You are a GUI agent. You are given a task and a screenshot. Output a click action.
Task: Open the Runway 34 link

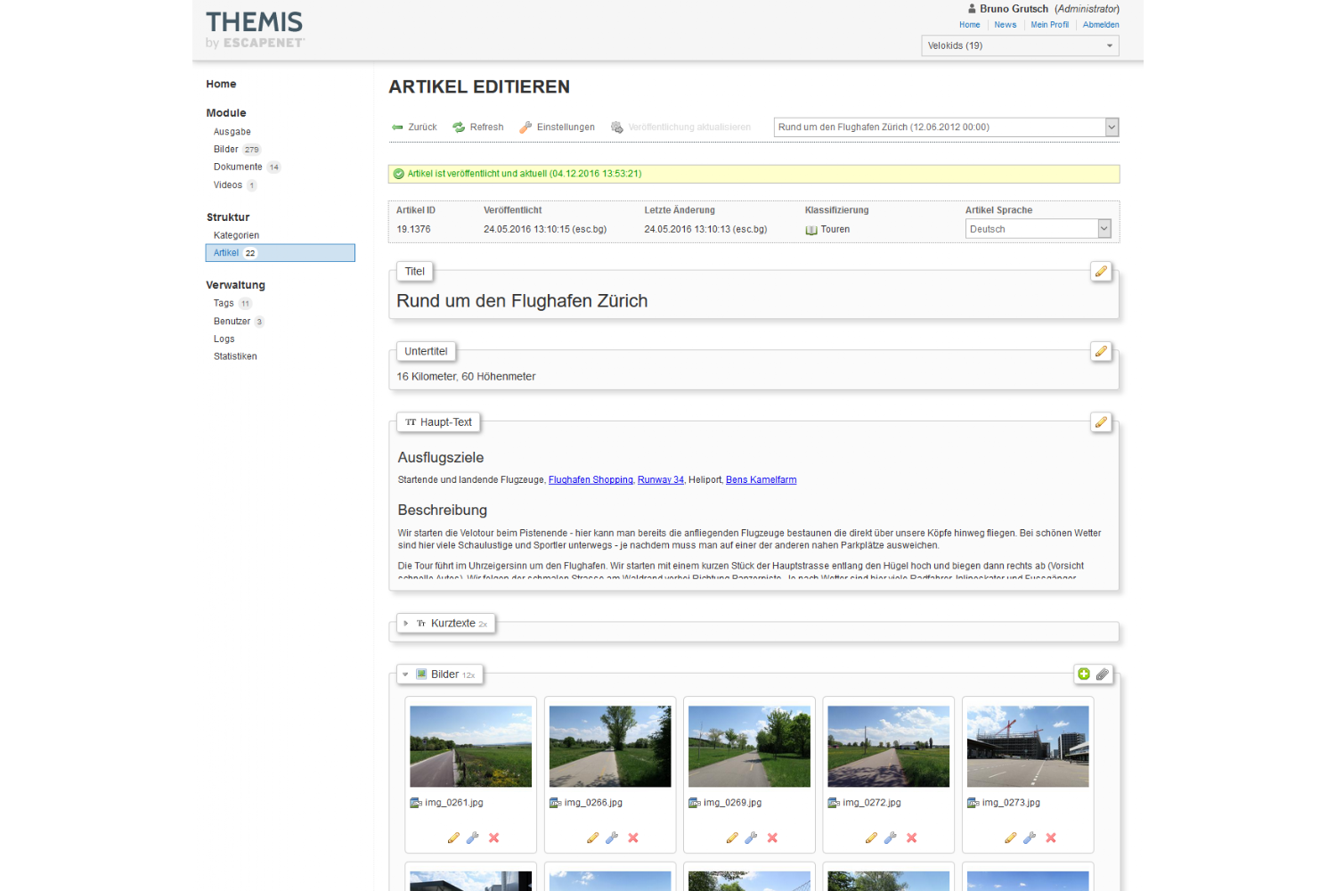(660, 480)
